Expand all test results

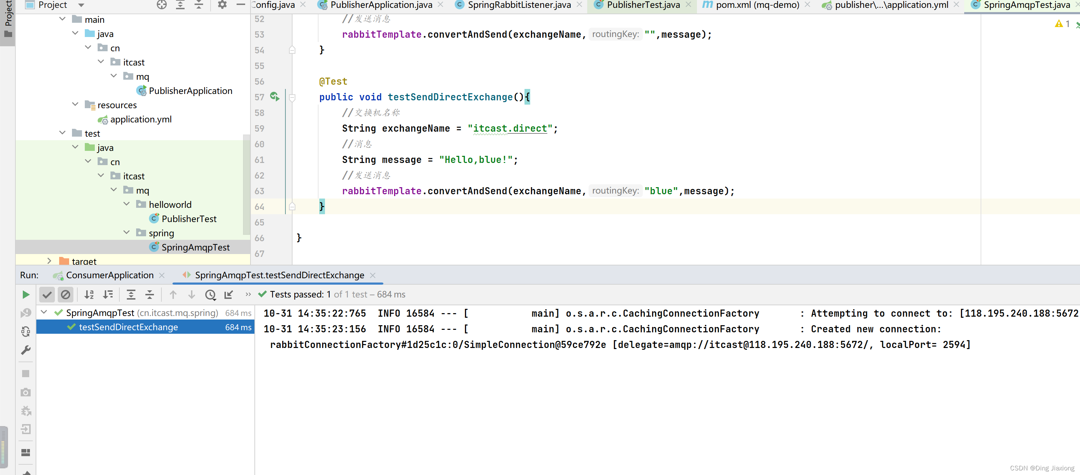coord(131,295)
